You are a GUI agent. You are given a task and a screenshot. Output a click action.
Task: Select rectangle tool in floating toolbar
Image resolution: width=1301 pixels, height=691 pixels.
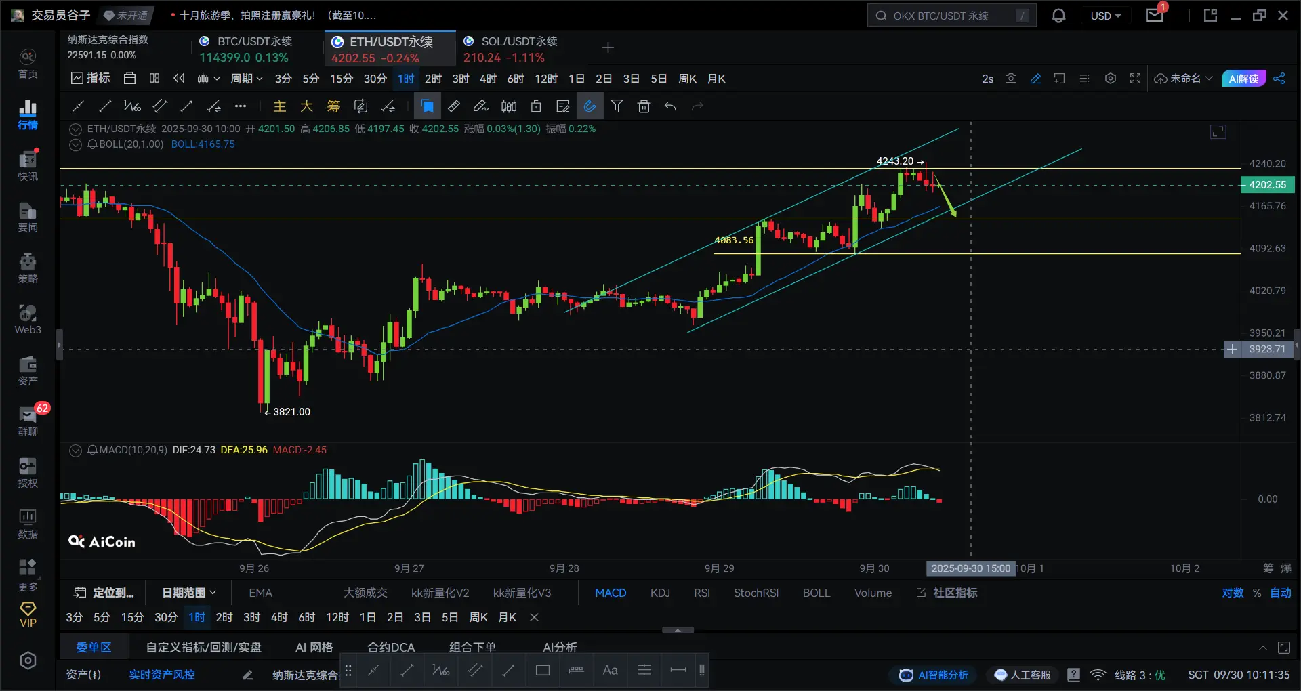(x=542, y=670)
